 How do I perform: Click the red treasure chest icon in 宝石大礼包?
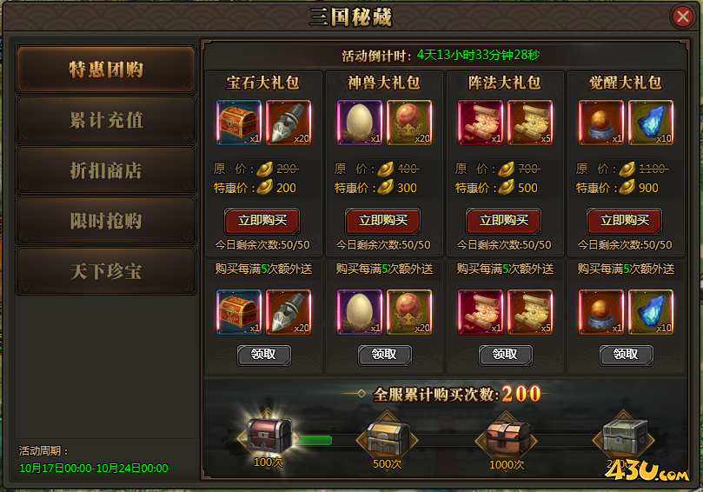pyautogui.click(x=239, y=123)
